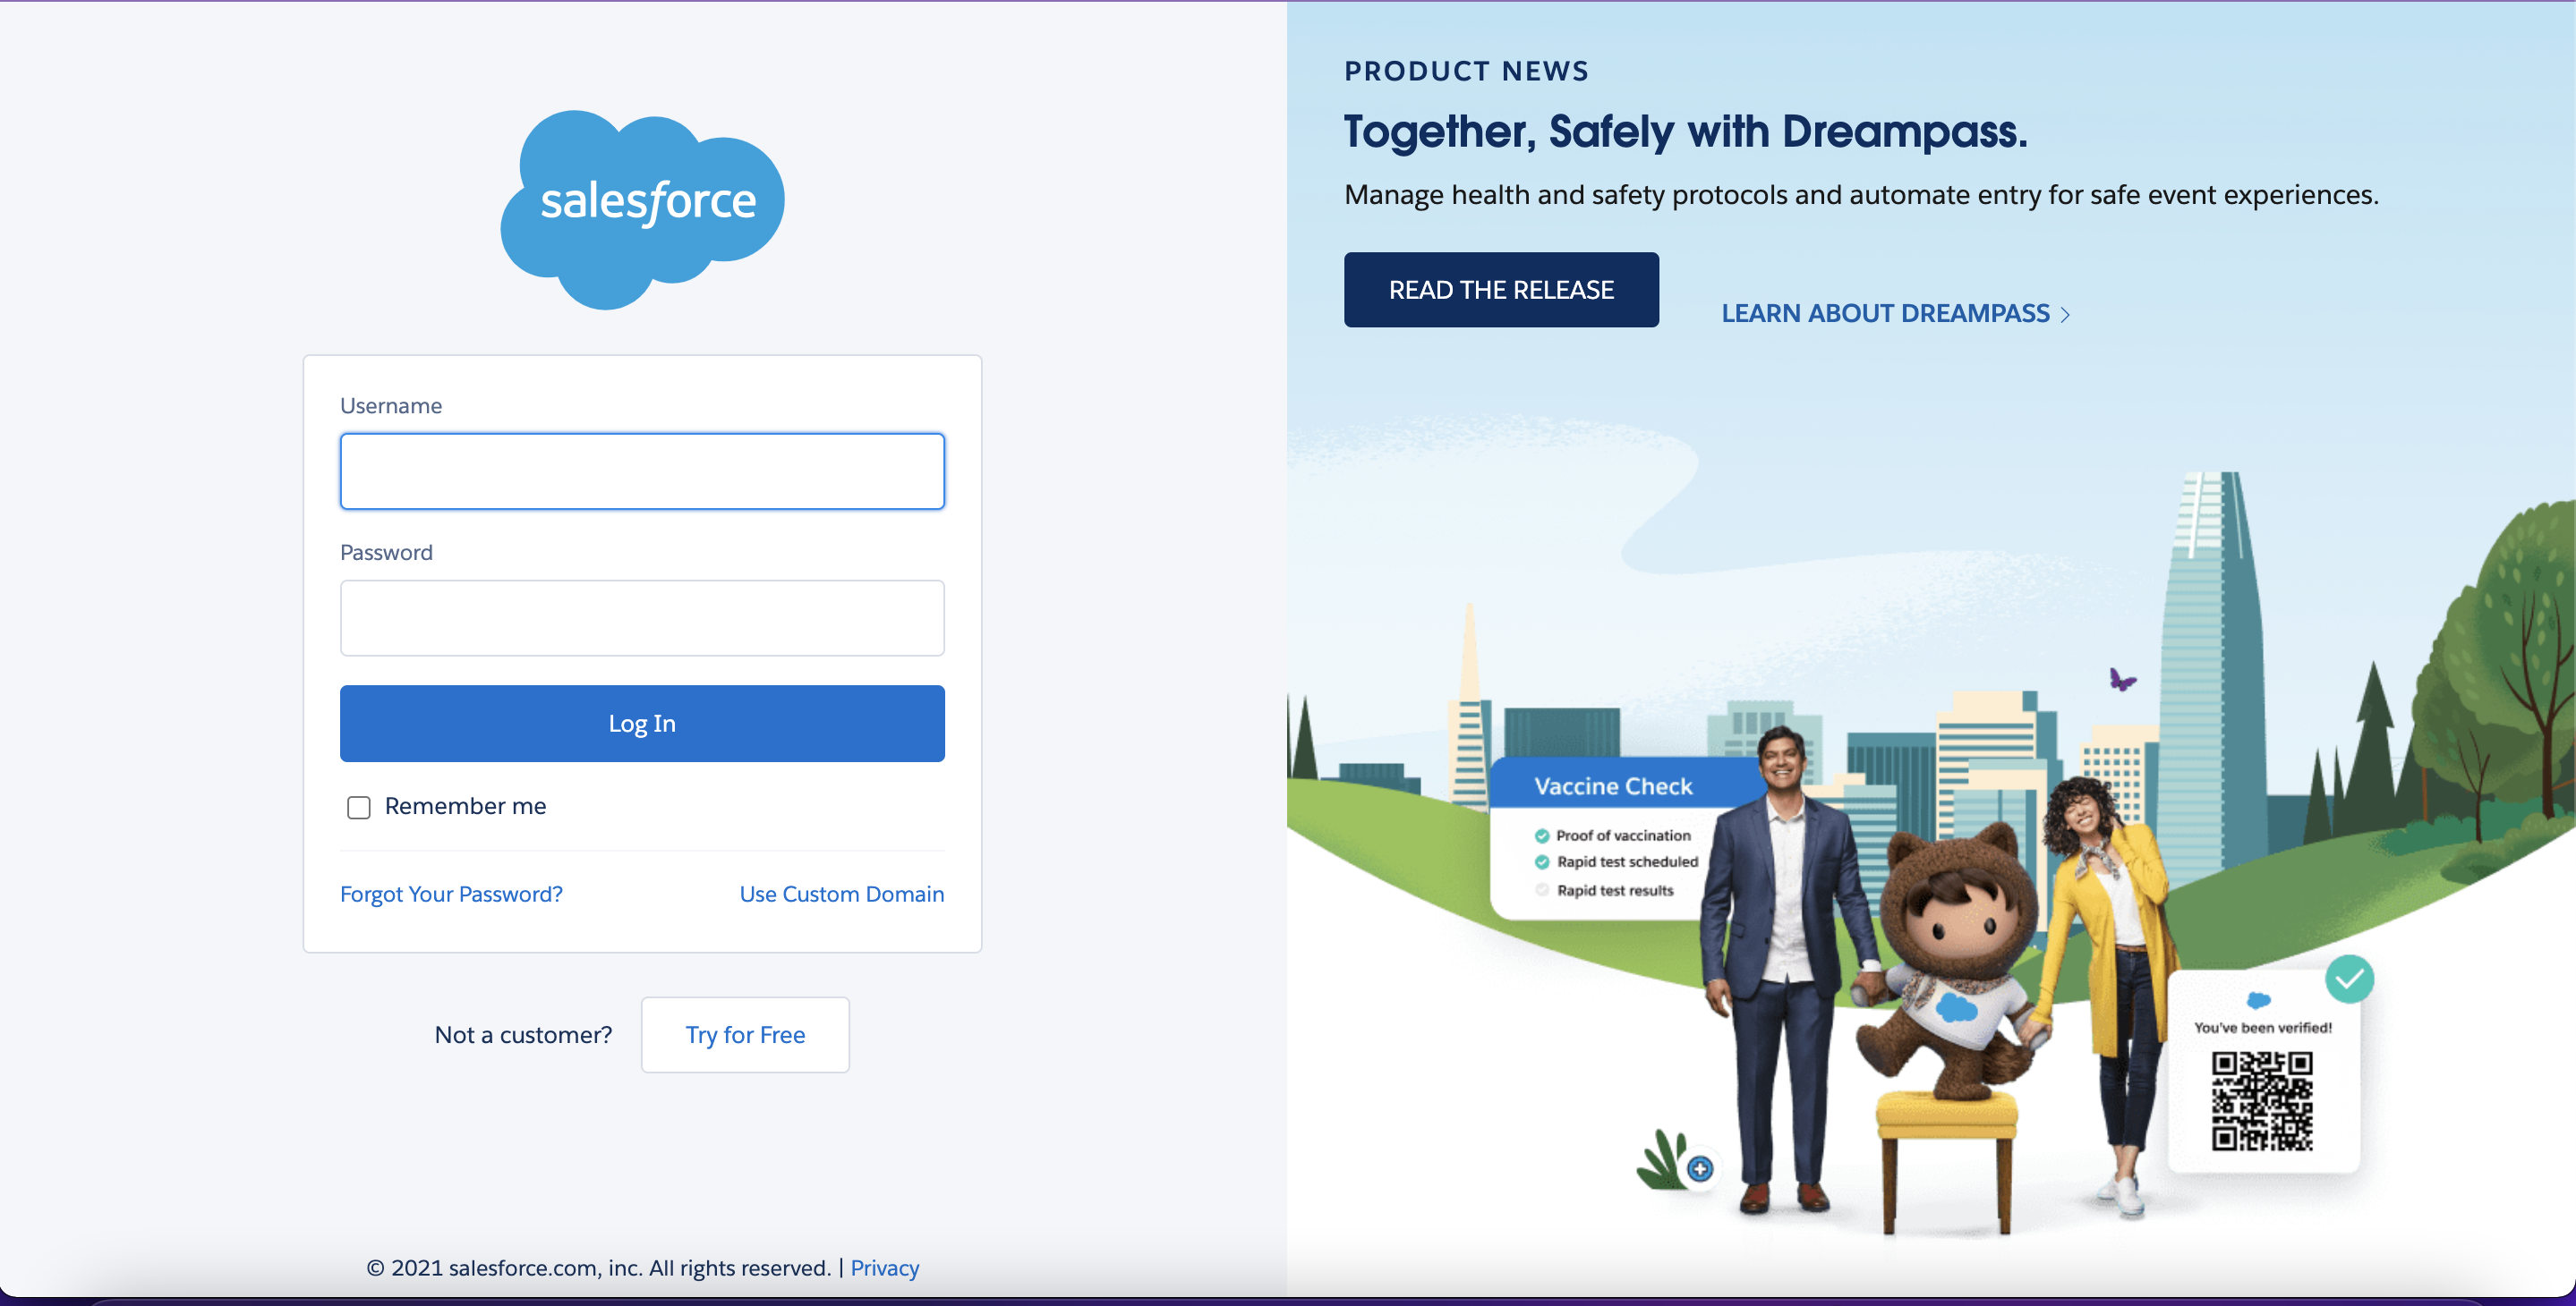The image size is (2576, 1306).
Task: Start a trial with Try for Free
Action: [745, 1034]
